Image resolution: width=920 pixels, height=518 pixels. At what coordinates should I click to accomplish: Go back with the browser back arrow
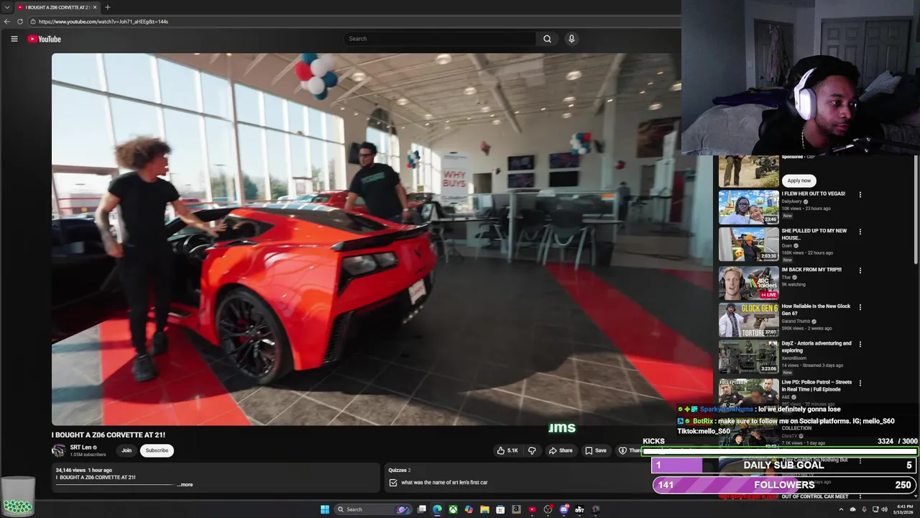(x=7, y=22)
